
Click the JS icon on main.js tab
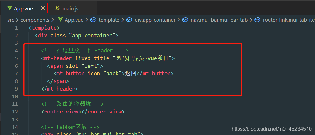(57, 8)
